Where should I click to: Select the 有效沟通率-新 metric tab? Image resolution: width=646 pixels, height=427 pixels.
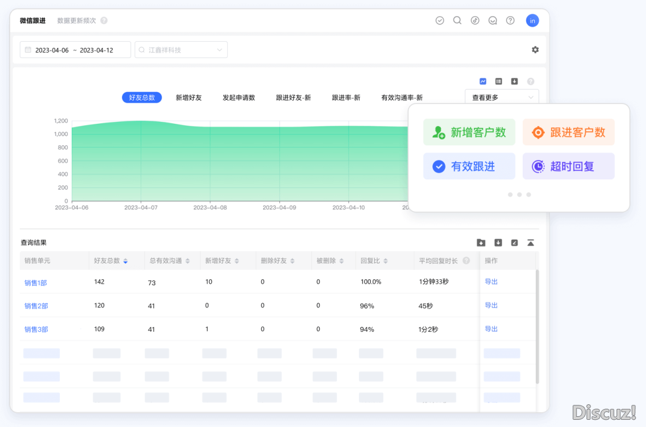(x=402, y=97)
